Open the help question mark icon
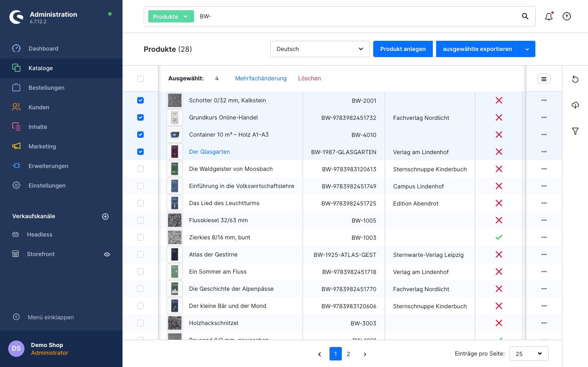Viewport: 588px width, 367px height. coord(567,16)
